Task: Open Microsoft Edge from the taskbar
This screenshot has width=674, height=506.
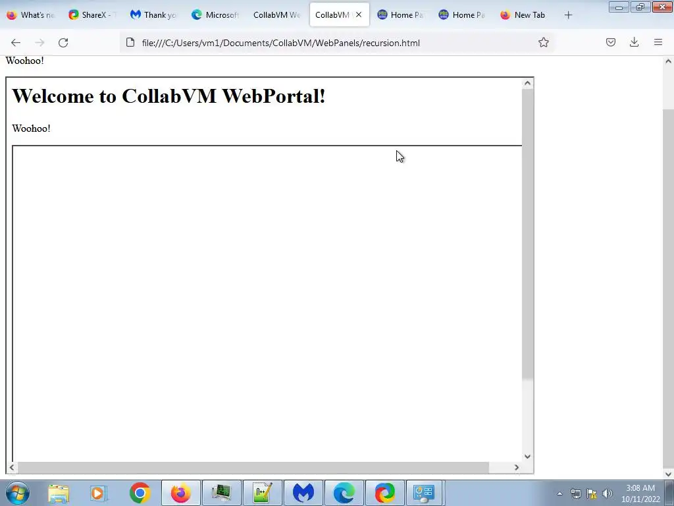Action: (344, 493)
